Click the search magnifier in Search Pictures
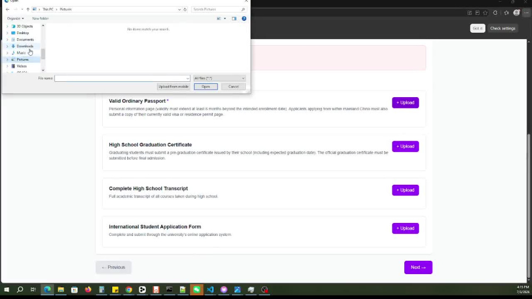 point(243,10)
